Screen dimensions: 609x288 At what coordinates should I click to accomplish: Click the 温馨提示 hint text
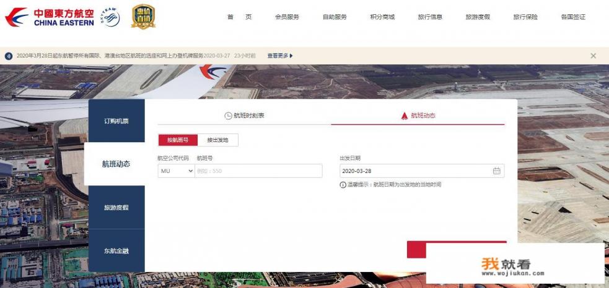coord(394,185)
